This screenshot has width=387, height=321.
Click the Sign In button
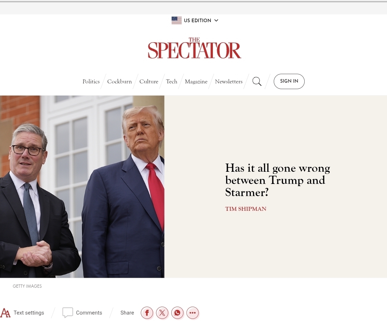pyautogui.click(x=289, y=81)
